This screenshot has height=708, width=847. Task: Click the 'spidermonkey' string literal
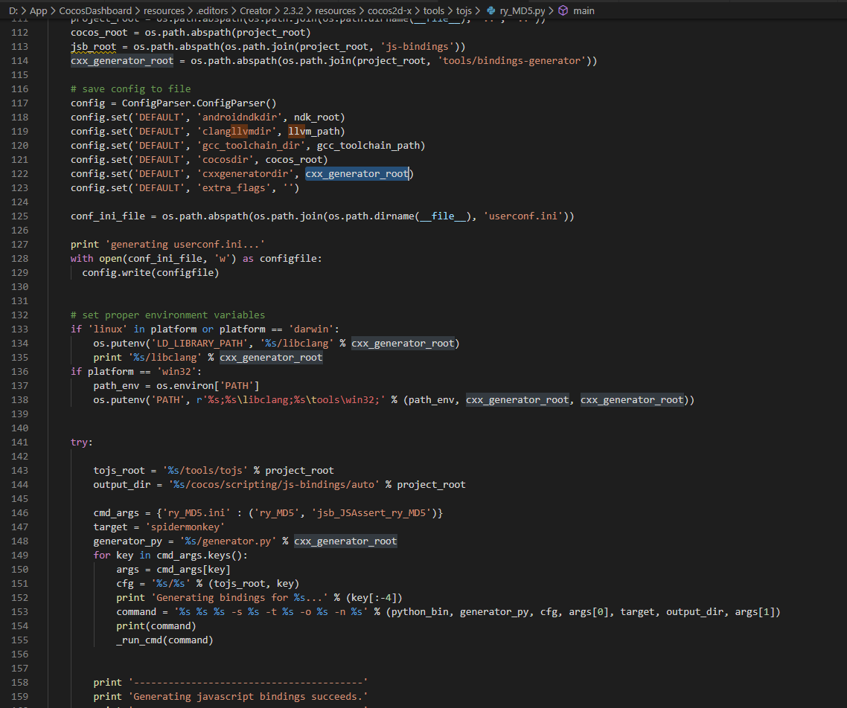(185, 527)
